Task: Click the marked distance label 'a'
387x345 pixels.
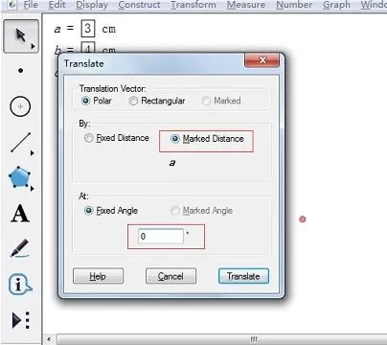Action: (172, 163)
